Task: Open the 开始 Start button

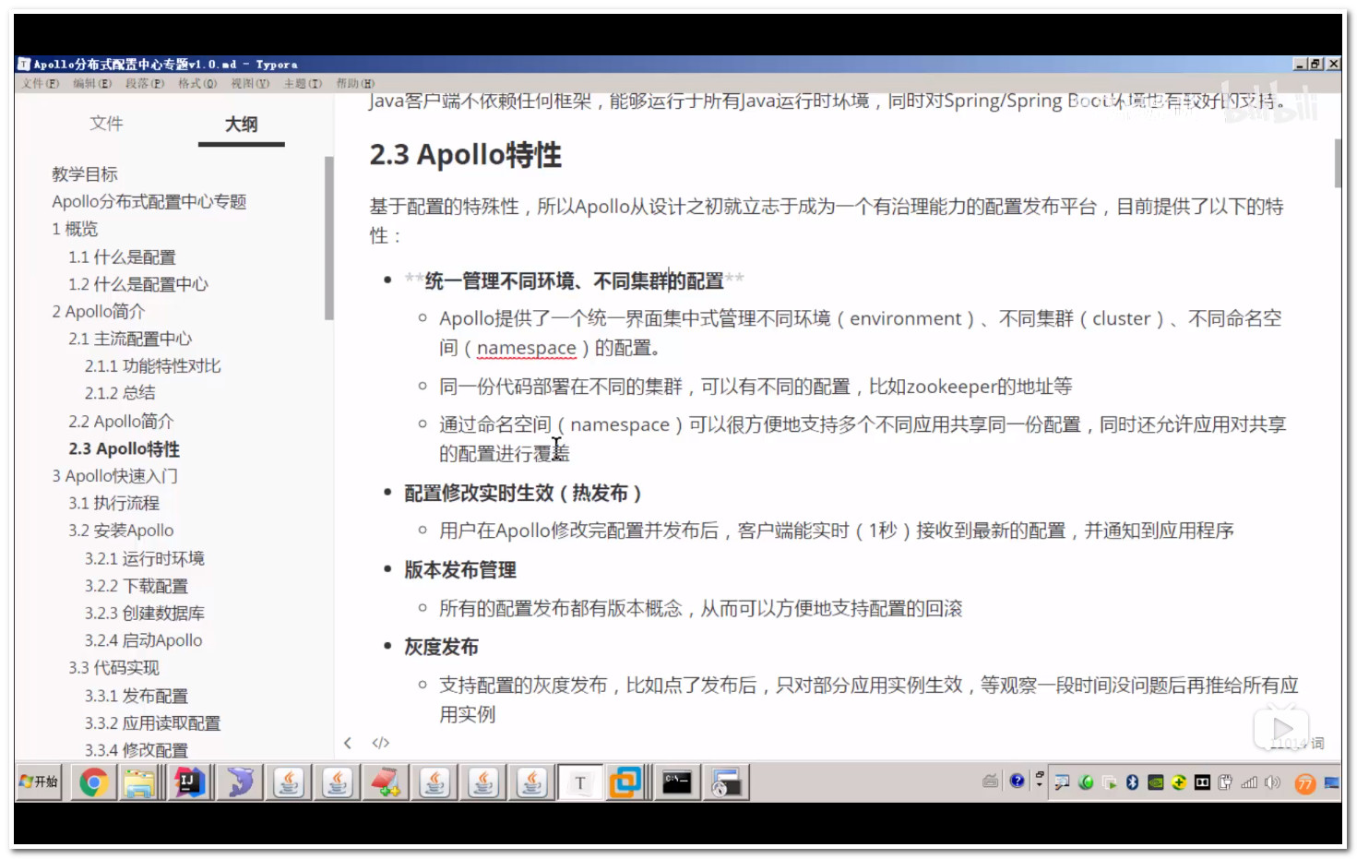Action: (x=39, y=781)
